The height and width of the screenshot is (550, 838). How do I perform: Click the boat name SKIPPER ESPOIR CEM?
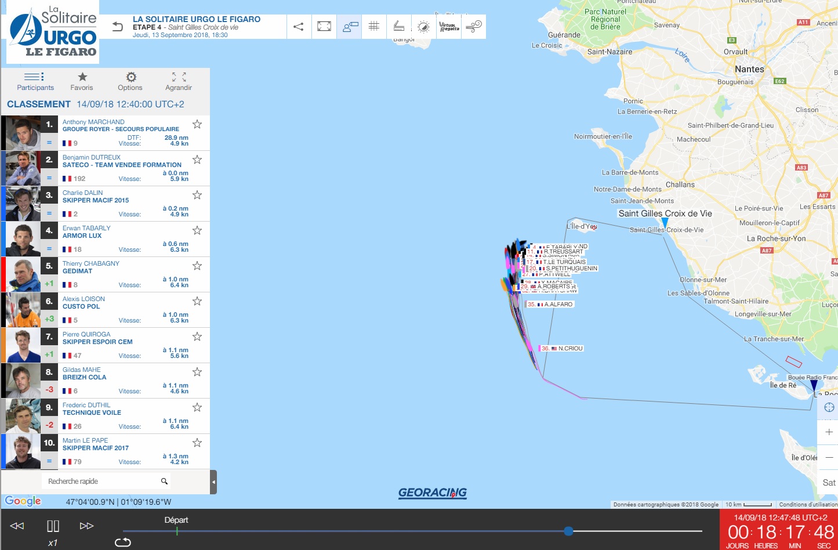97,342
